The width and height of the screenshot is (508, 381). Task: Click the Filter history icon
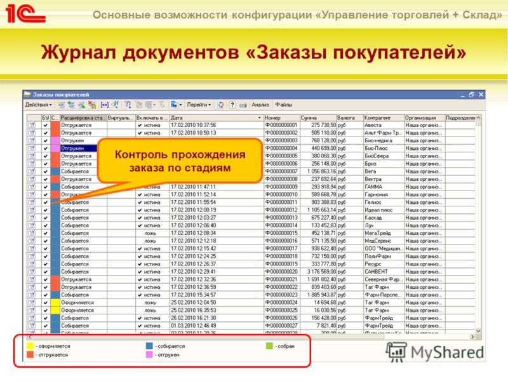point(148,105)
